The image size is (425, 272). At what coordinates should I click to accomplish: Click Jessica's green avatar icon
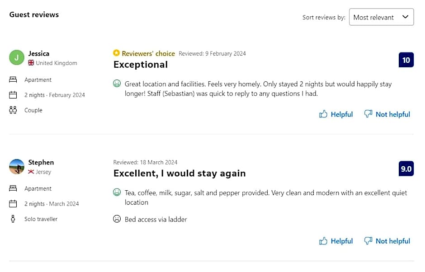point(17,57)
